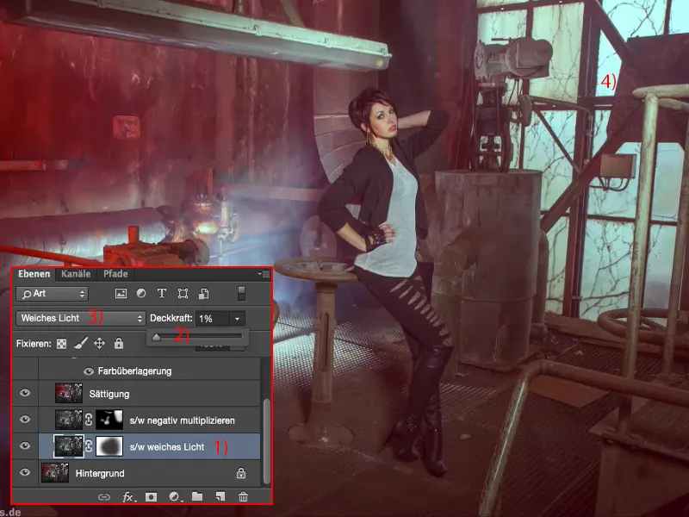Switch to the Ebenen tab
This screenshot has height=517, width=689.
coord(34,274)
